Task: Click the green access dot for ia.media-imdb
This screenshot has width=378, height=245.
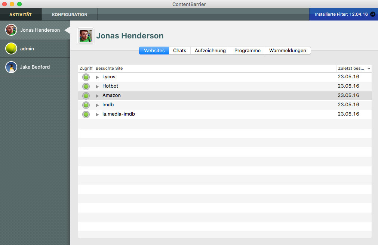Action: pos(86,114)
